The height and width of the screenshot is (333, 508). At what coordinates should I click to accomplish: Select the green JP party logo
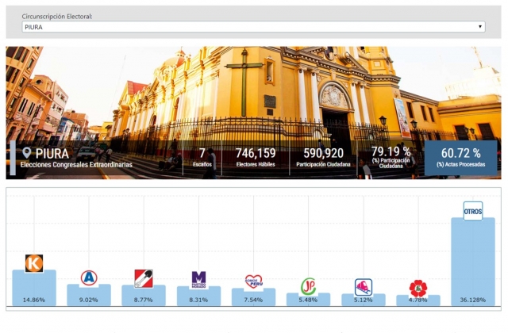click(308, 286)
